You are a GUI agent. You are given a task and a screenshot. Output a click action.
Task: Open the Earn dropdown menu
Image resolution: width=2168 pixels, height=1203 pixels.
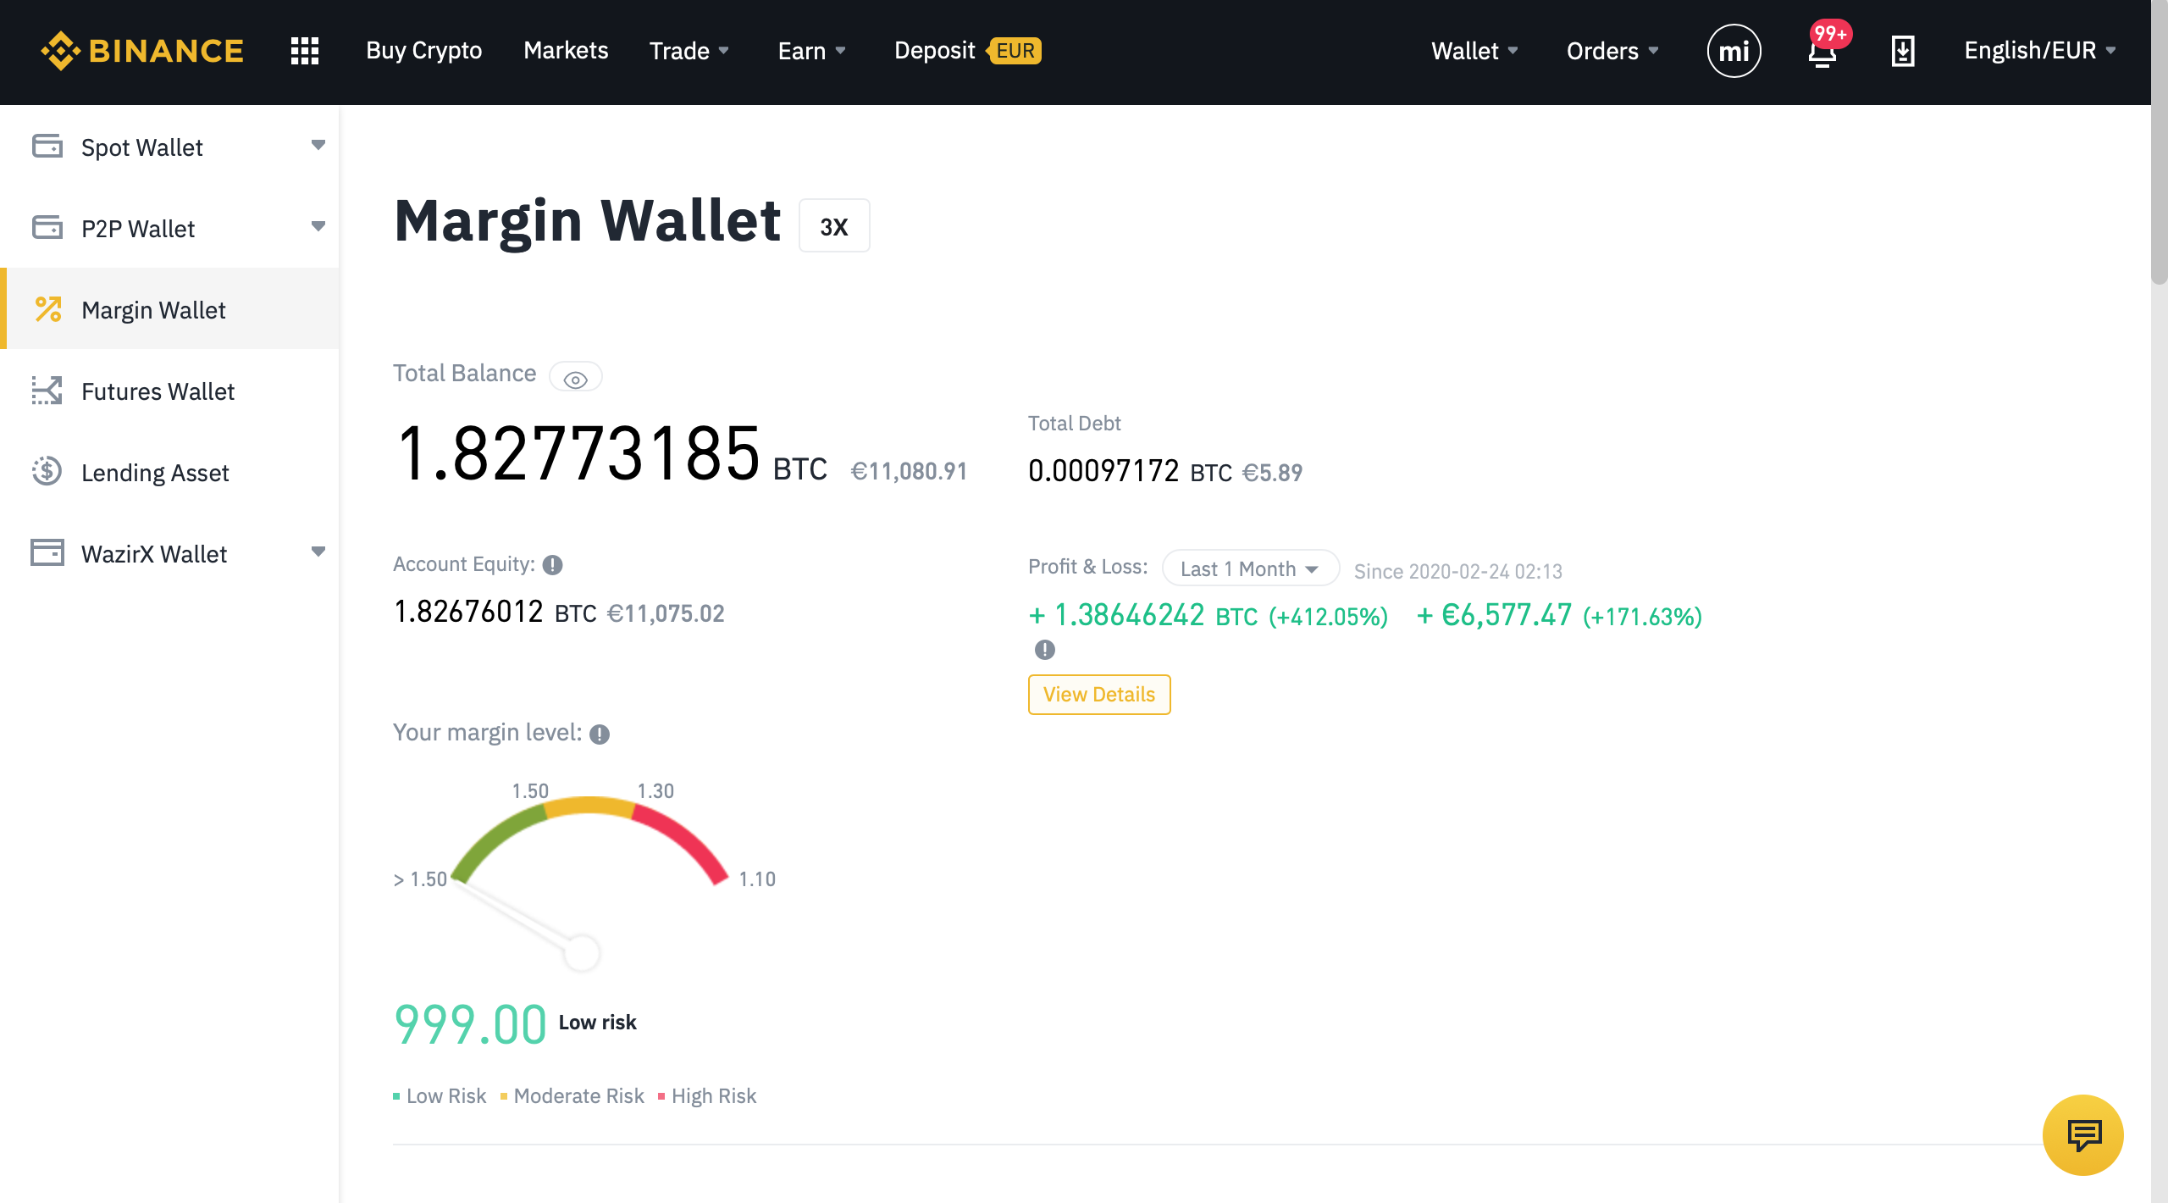pyautogui.click(x=812, y=51)
